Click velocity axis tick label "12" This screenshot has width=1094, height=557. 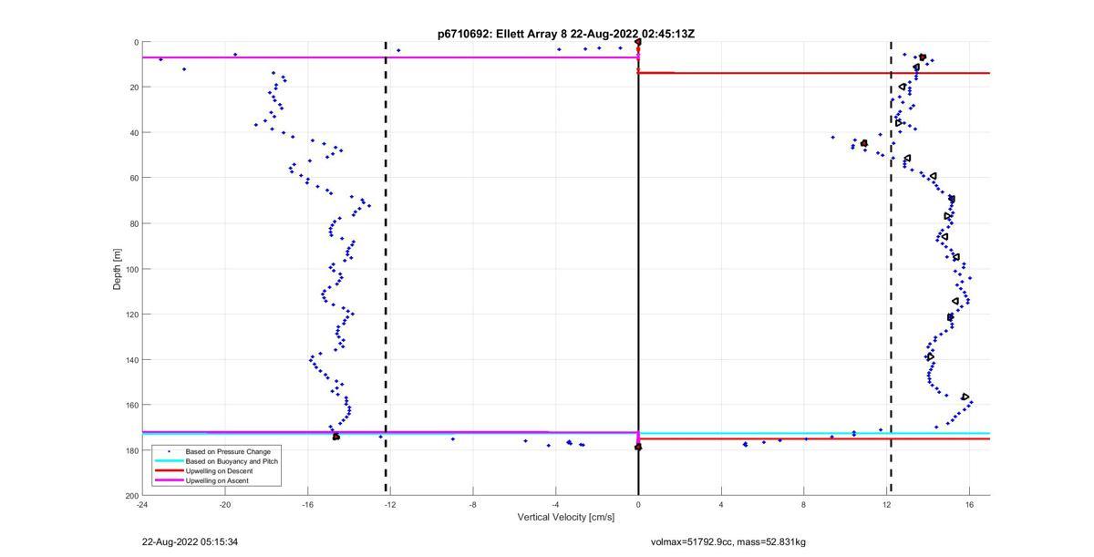pos(886,504)
